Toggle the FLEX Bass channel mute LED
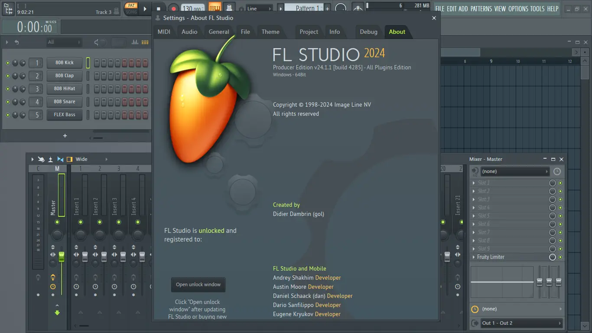Viewport: 592px width, 333px height. [x=7, y=115]
